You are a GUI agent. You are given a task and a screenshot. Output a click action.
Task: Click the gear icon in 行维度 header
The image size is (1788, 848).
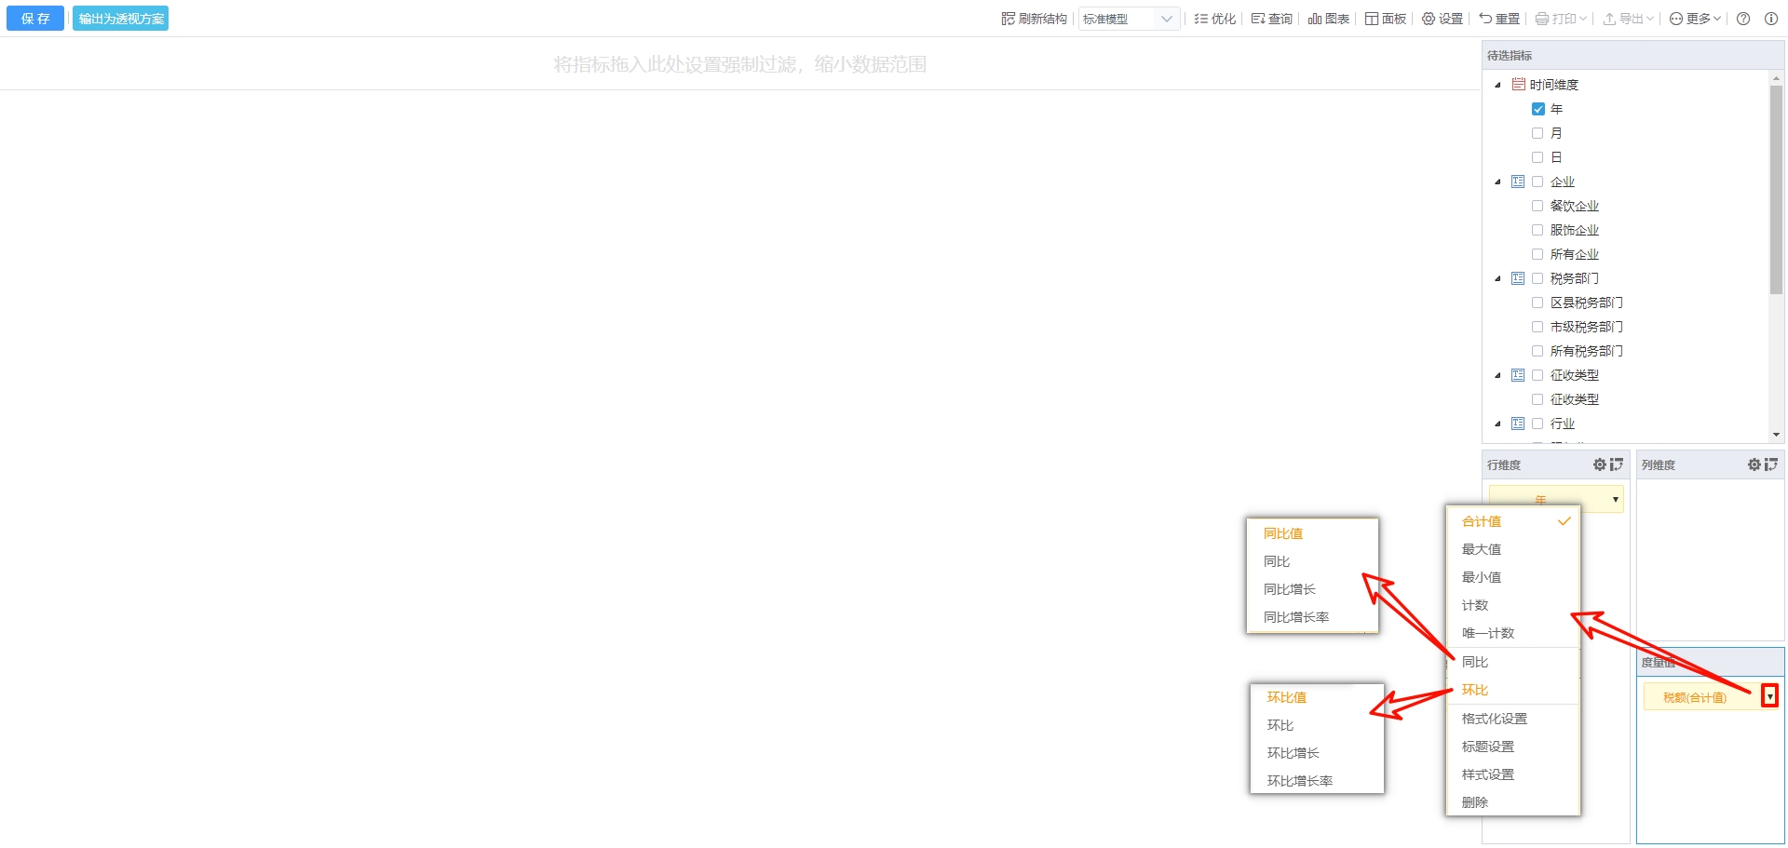(x=1599, y=464)
